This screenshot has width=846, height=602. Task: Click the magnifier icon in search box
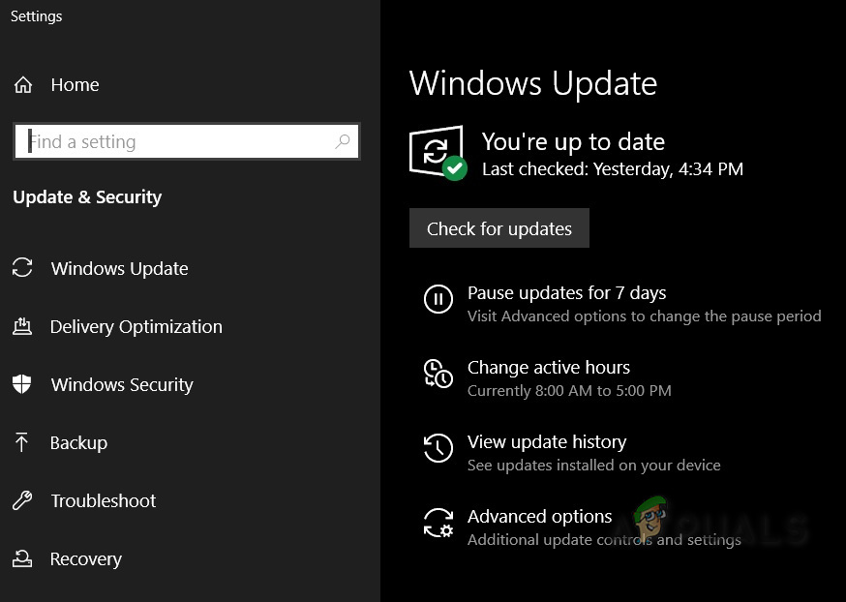point(342,141)
